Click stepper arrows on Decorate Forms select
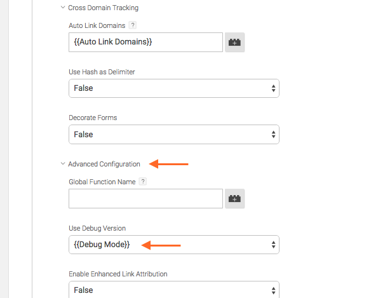Viewport: 378px width, 298px height. coord(273,134)
